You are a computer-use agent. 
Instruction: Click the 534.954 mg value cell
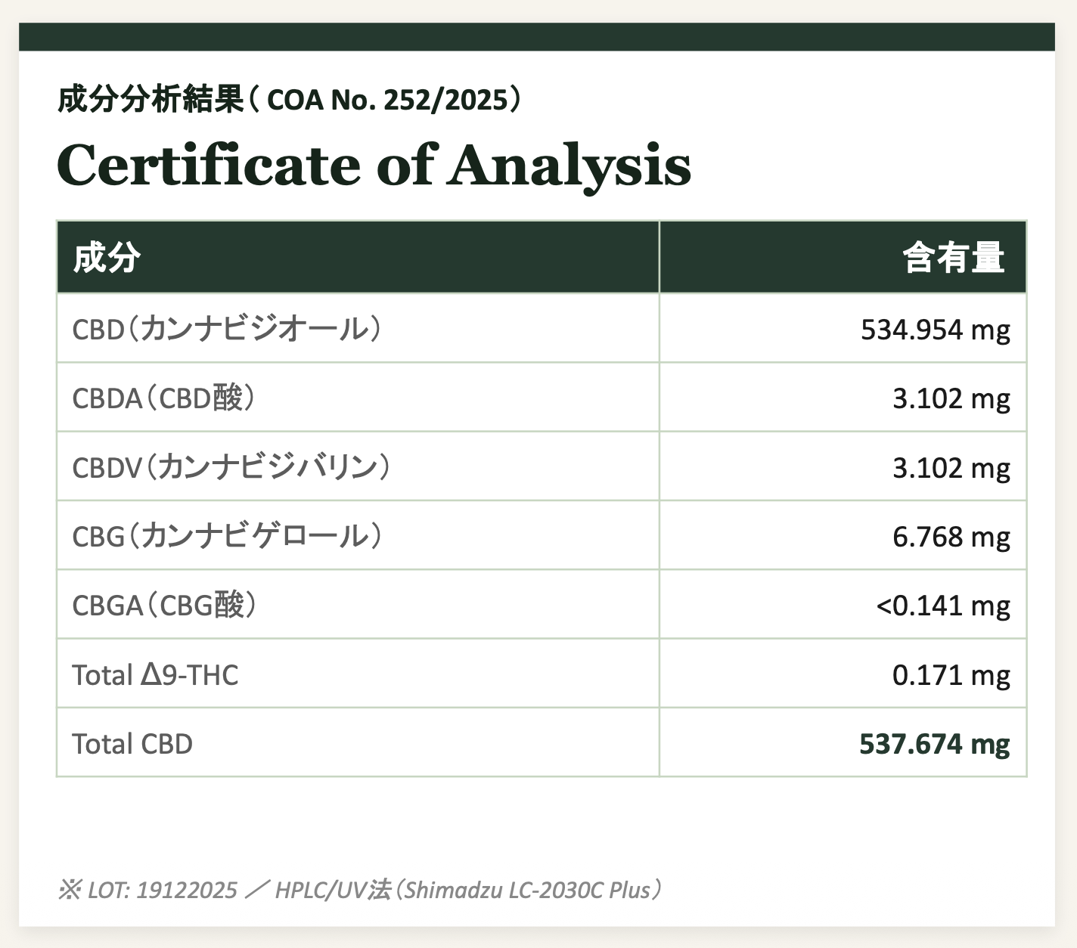pyautogui.click(x=936, y=330)
